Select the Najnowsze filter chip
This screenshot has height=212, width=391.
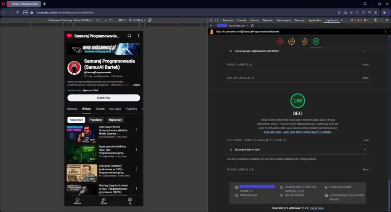76,120
